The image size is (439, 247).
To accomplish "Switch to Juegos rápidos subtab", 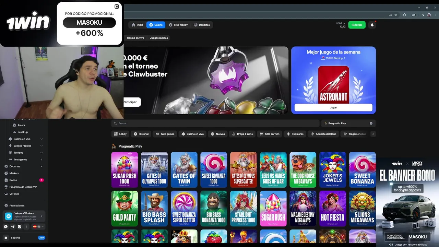I will (x=159, y=38).
